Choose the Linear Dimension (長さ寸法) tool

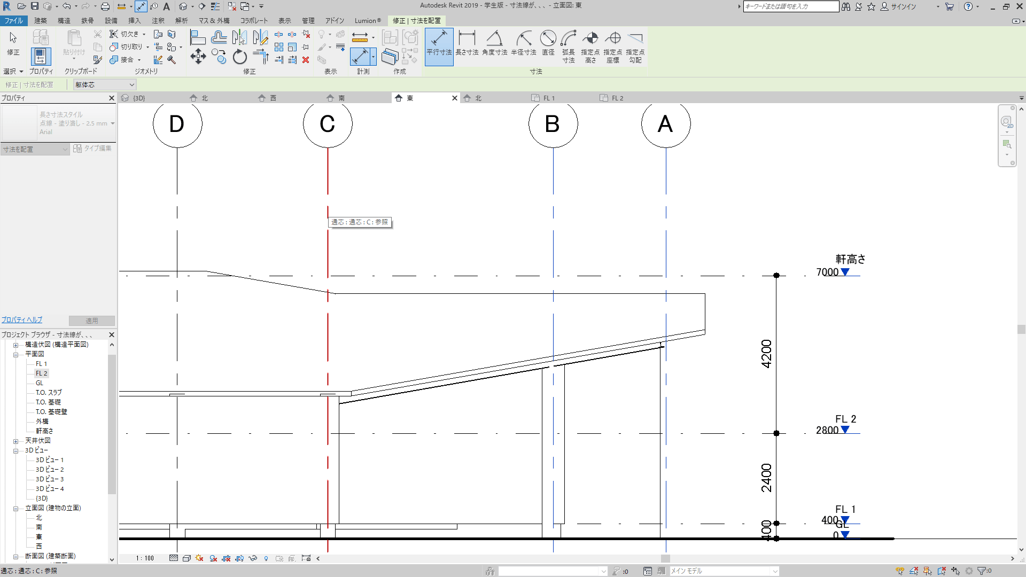(467, 43)
